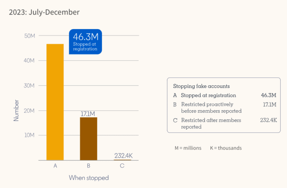Screen dimensions: 287x188
Task: Click legend row 'Restricted proactively before members reported'
Action: click(211, 108)
